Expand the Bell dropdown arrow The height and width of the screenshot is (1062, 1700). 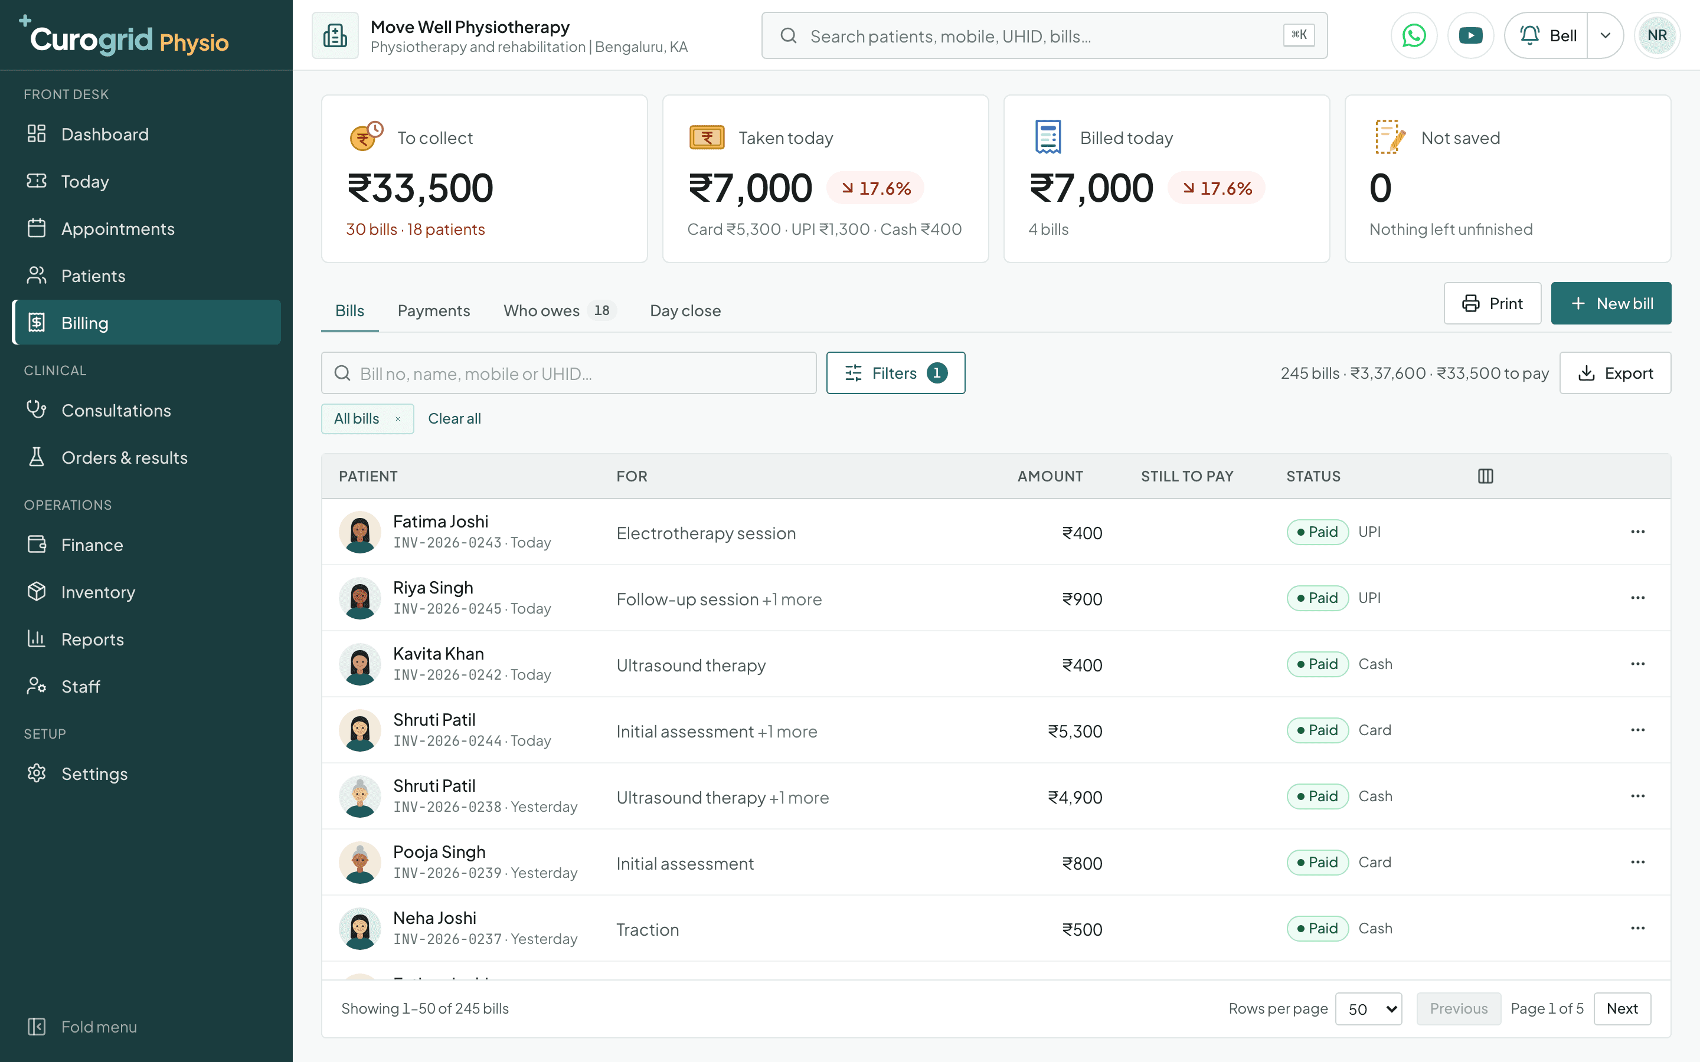1605,35
